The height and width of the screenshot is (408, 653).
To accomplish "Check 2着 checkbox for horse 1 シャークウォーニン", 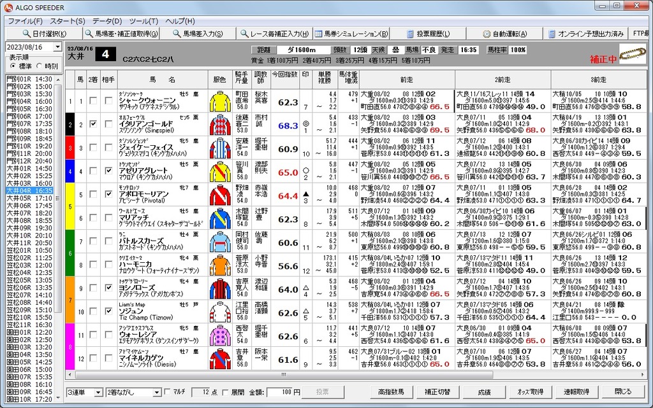I will (x=93, y=101).
